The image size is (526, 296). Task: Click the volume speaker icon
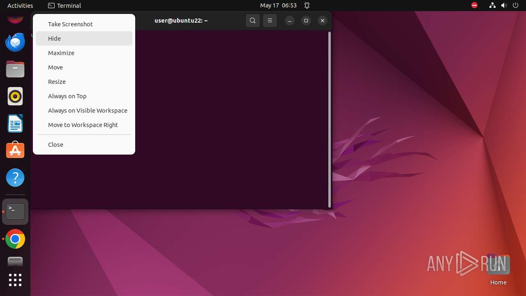[x=504, y=5]
